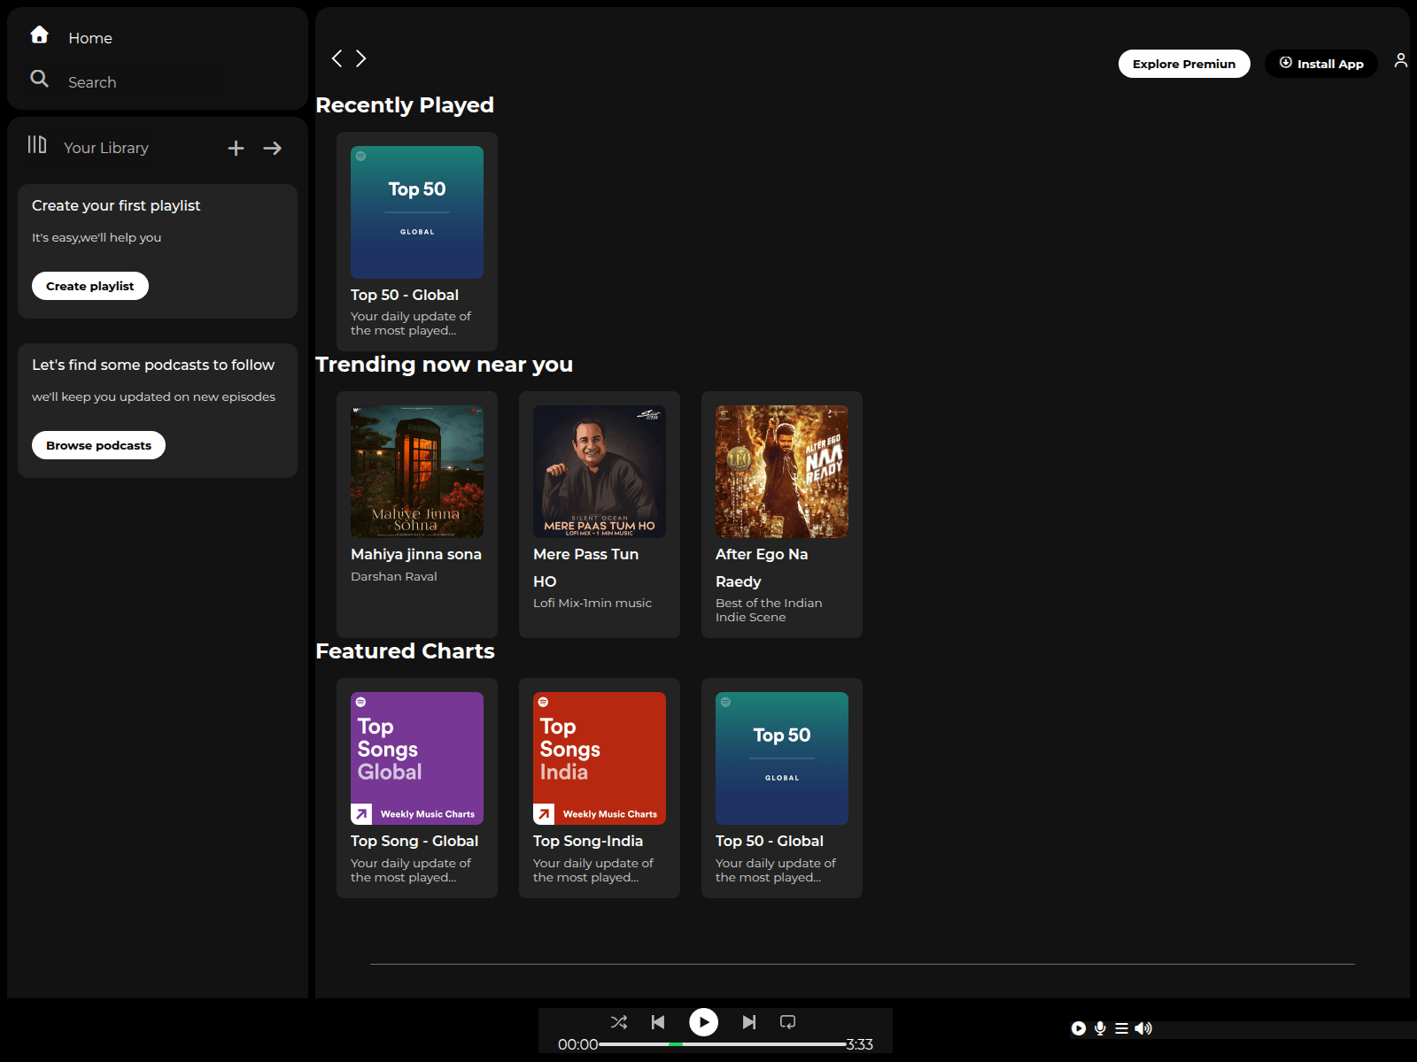Click Recently Played section heading
The width and height of the screenshot is (1417, 1062).
pos(405,104)
